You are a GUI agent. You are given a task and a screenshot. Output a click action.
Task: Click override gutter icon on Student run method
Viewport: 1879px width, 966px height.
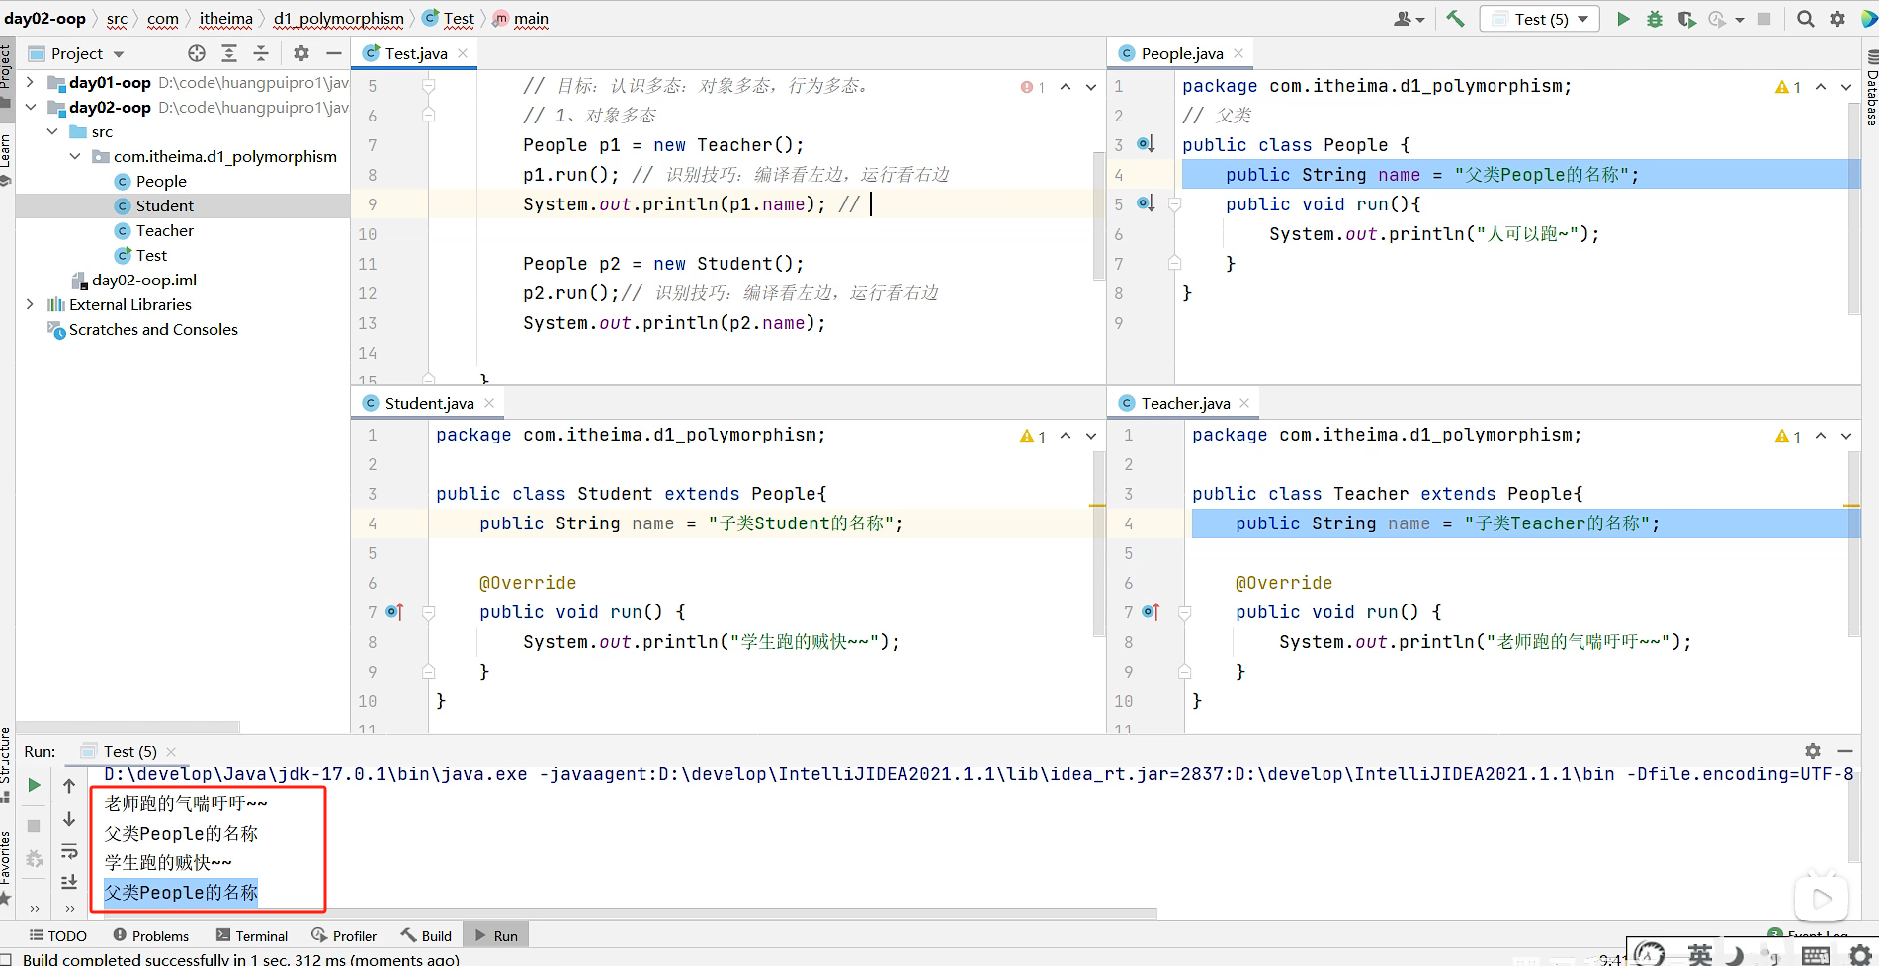point(394,612)
